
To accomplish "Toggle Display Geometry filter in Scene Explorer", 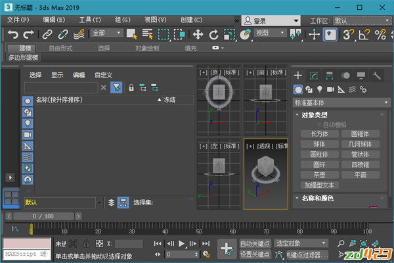I will tap(28, 101).
